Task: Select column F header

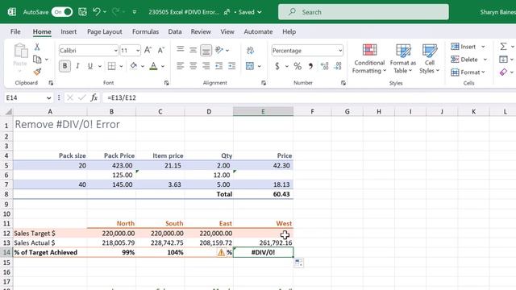Action: [312, 112]
